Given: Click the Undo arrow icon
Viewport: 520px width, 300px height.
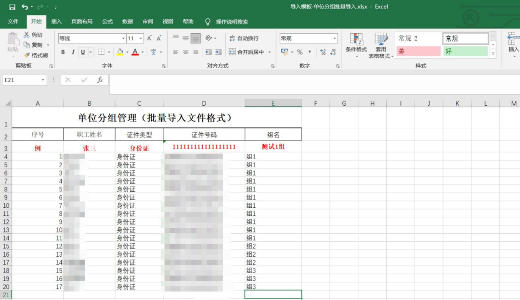Looking at the screenshot, I should tap(25, 7).
